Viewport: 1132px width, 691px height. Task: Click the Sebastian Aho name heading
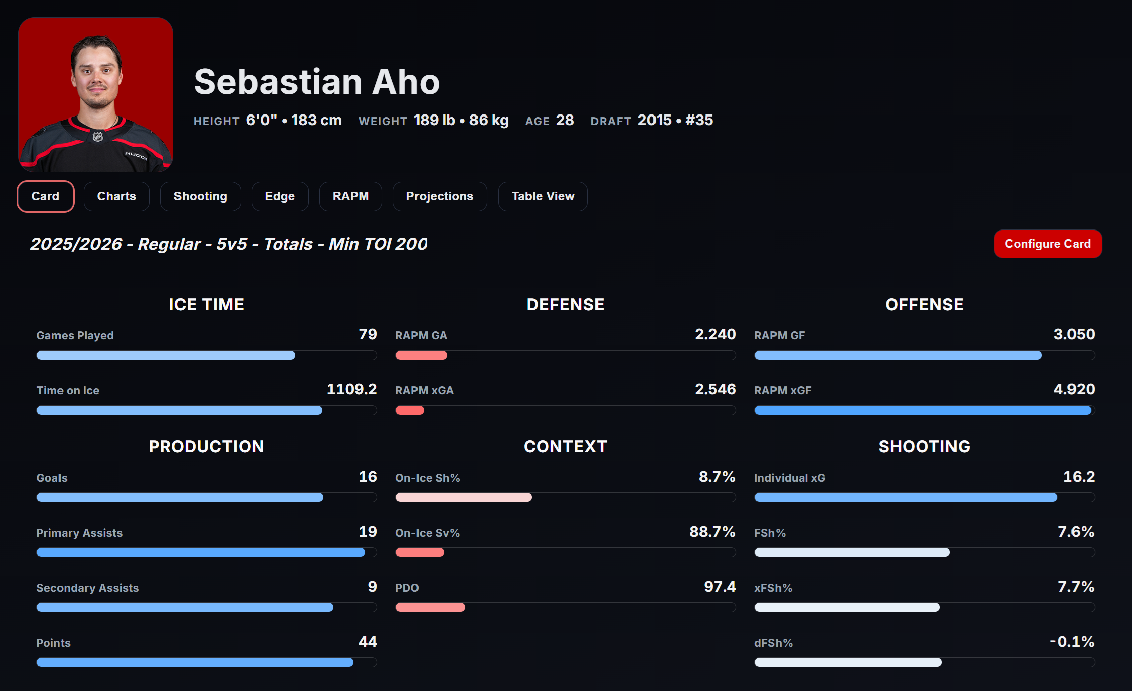pos(317,82)
